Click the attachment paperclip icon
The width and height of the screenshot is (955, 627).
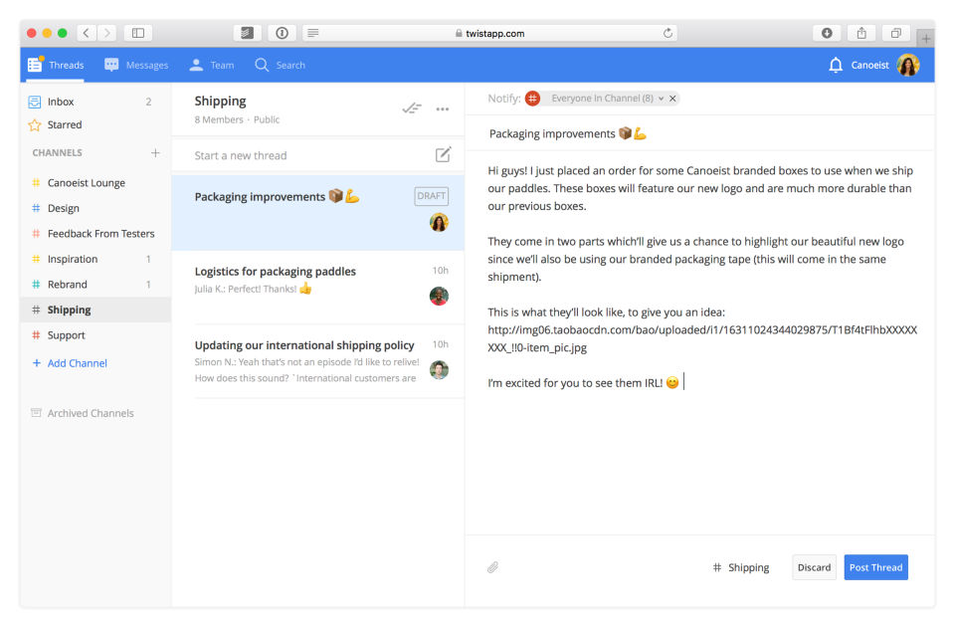[492, 567]
